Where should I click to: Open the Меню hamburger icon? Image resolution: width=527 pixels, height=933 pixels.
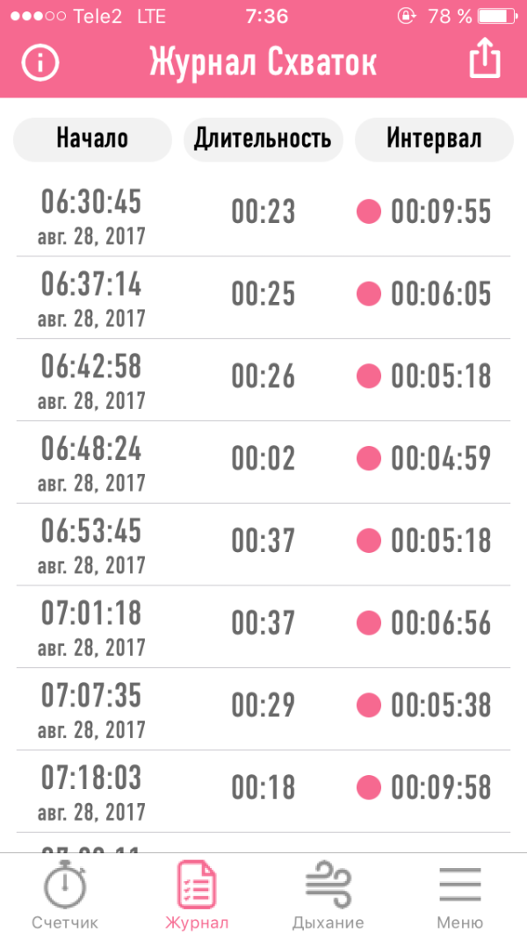point(460,886)
